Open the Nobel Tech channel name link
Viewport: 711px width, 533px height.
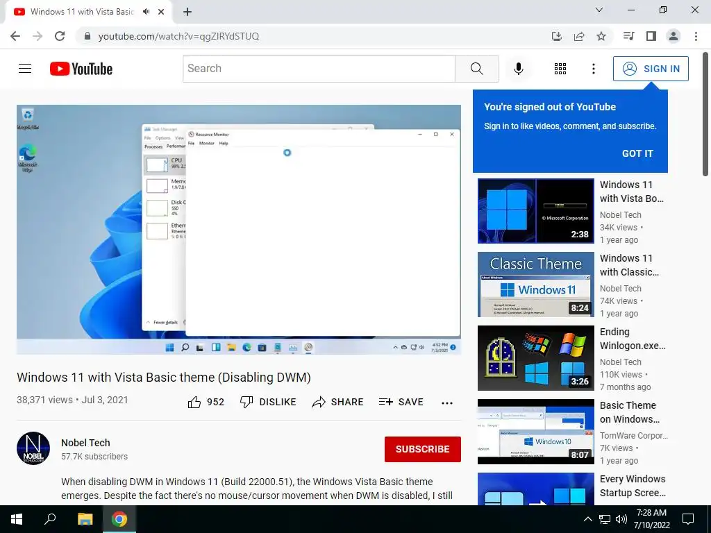(x=85, y=443)
